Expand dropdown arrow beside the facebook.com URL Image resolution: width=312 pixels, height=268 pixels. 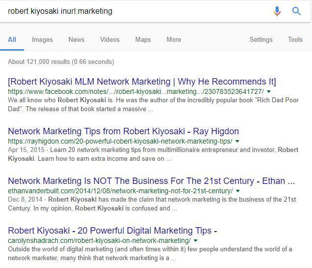coord(269,91)
